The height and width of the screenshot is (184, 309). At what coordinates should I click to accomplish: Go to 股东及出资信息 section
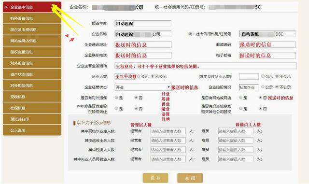[32, 29]
